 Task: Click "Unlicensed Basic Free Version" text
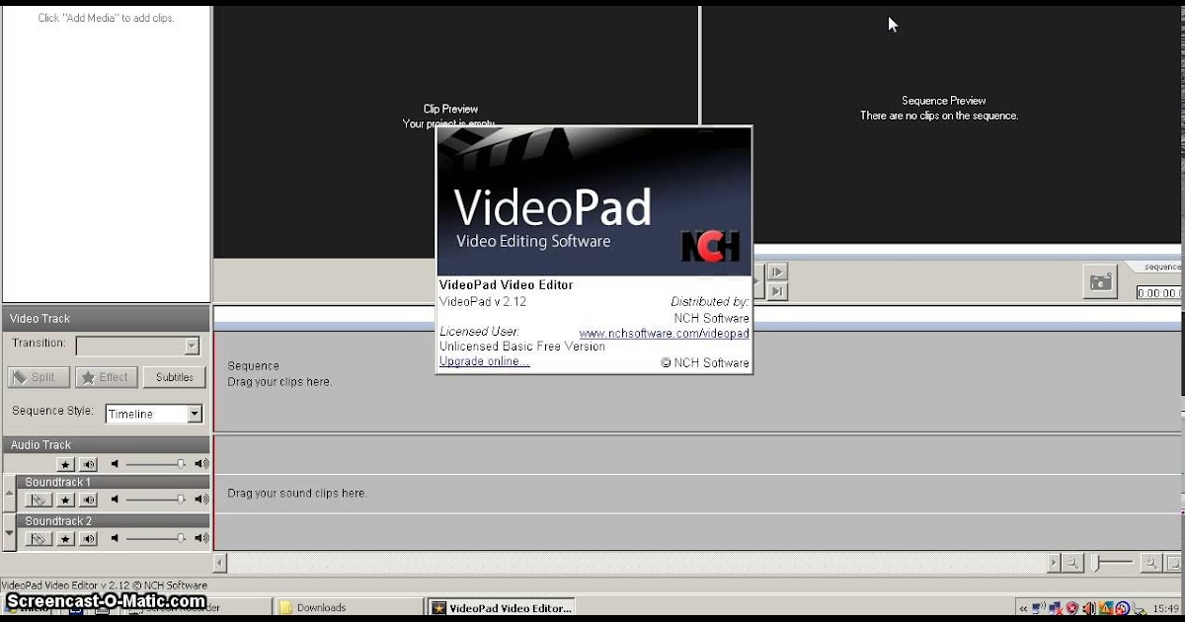(x=522, y=347)
